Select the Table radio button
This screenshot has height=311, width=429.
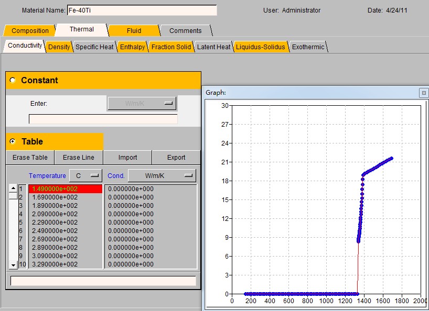click(13, 141)
